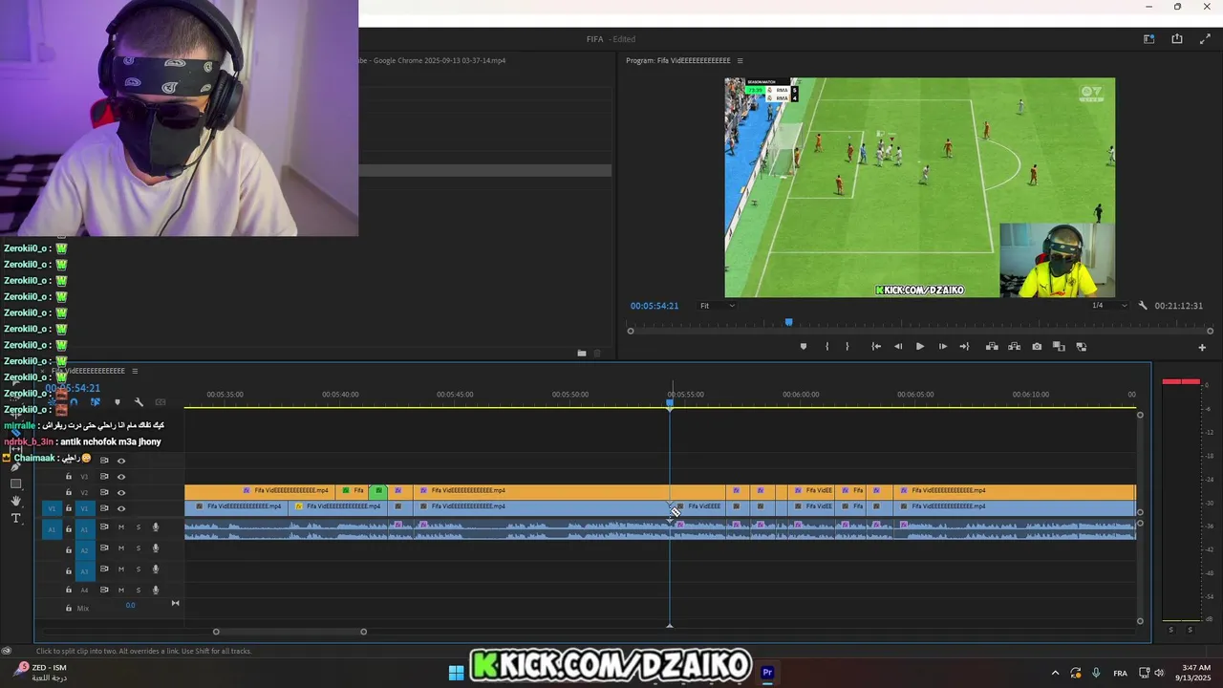Click Program monitor blue playhead marker
1223x688 pixels.
point(788,323)
